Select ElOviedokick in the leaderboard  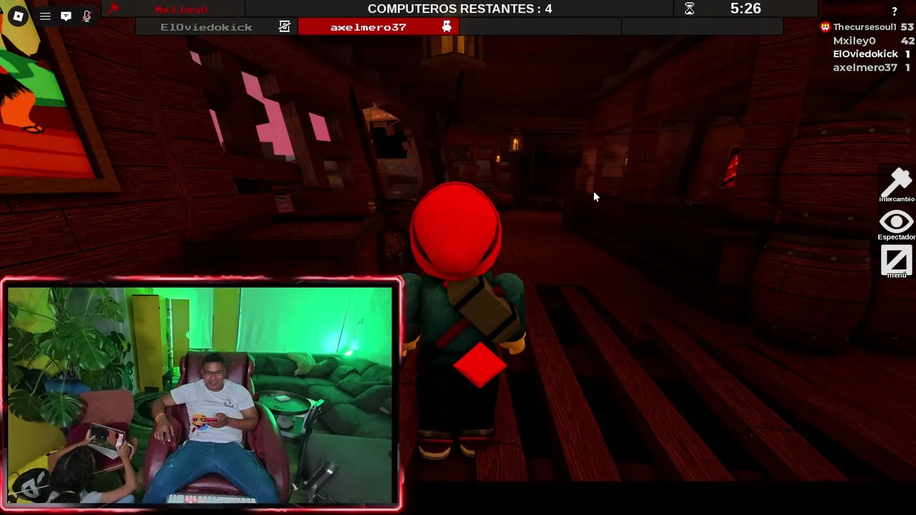[x=865, y=54]
